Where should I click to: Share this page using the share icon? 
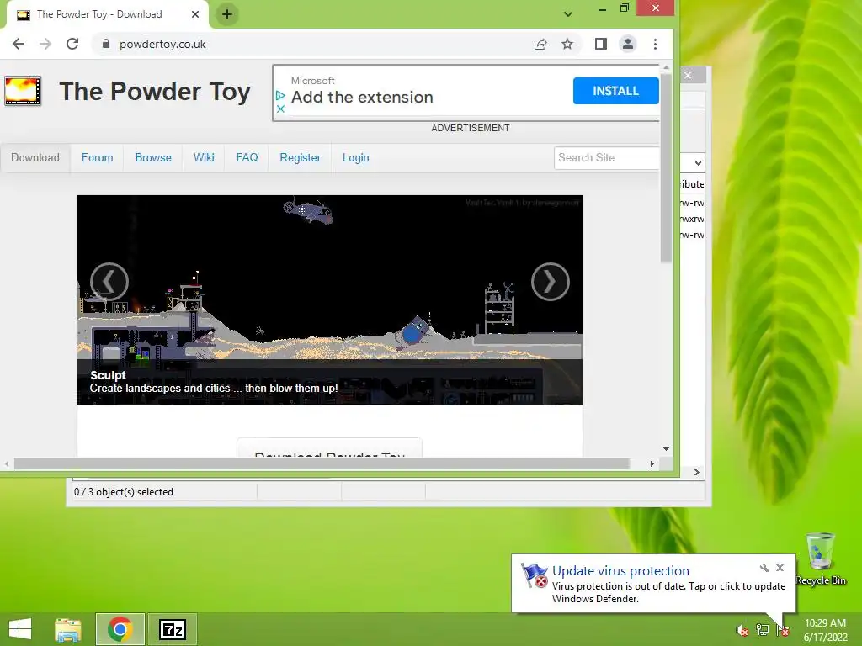[540, 44]
